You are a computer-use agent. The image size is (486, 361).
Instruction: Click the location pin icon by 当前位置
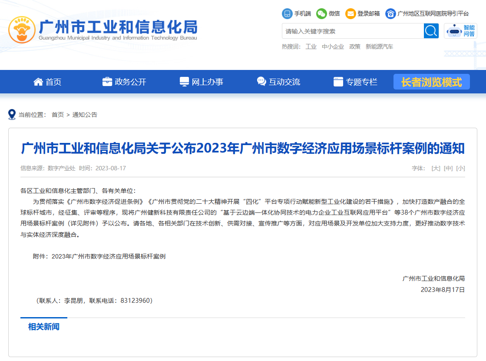[x=12, y=115]
